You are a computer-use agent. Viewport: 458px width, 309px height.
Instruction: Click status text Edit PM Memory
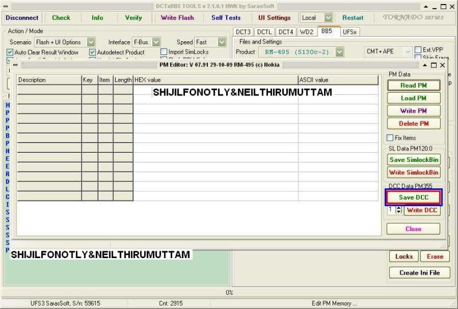pyautogui.click(x=334, y=303)
